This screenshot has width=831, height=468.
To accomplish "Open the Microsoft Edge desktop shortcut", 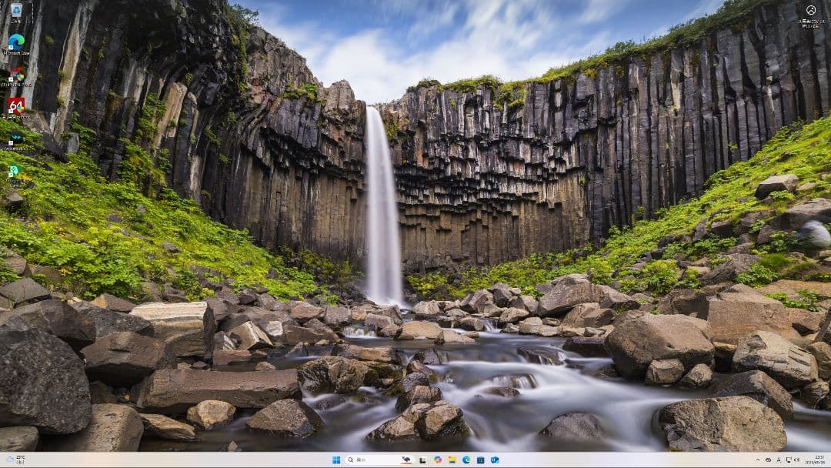I will tap(15, 42).
